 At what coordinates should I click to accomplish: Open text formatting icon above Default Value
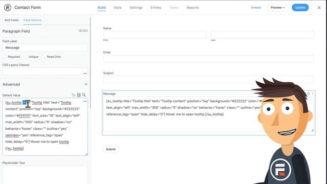[74, 95]
